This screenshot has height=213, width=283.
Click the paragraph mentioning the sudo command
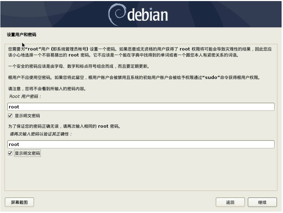point(134,78)
